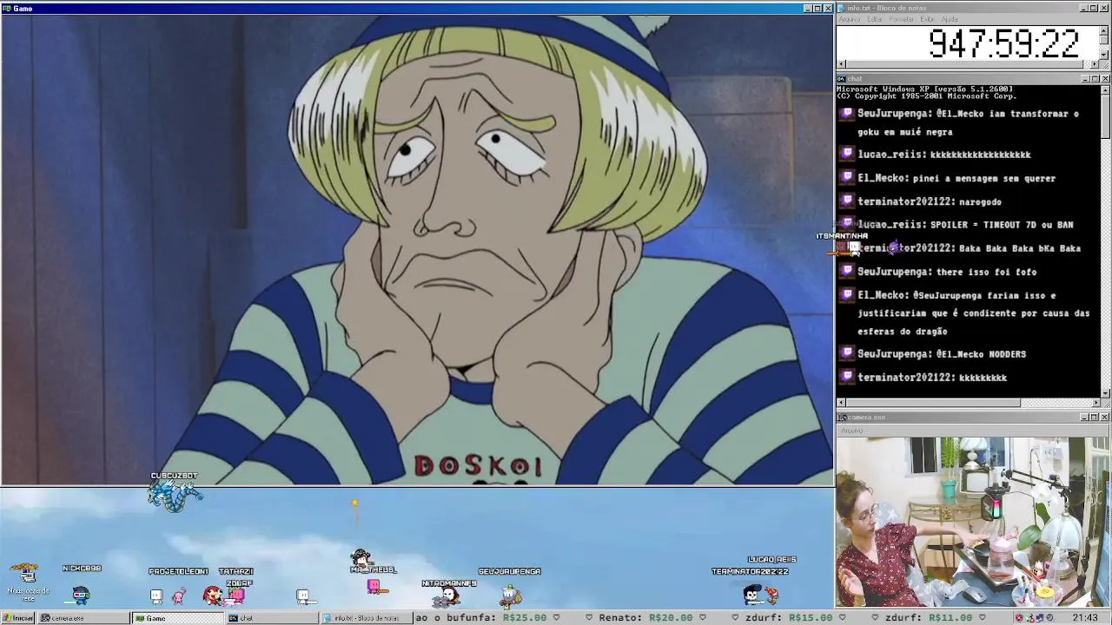The image size is (1112, 625).
Task: Click the NITROMANNFS masked avatar
Action: pyautogui.click(x=447, y=596)
